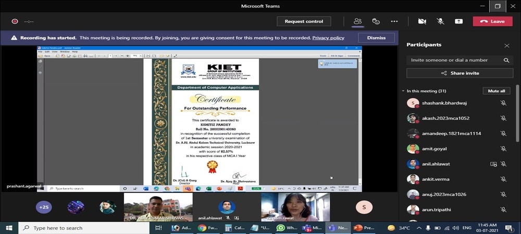Toggle the camera on

[x=422, y=21]
